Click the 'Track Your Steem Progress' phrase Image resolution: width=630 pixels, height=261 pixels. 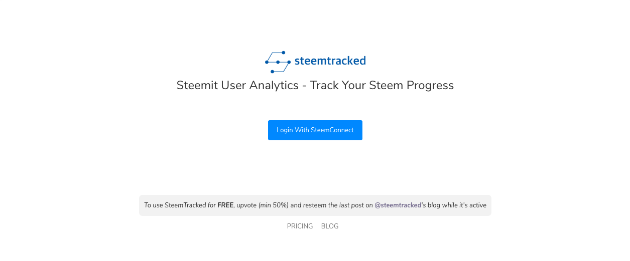click(x=382, y=85)
